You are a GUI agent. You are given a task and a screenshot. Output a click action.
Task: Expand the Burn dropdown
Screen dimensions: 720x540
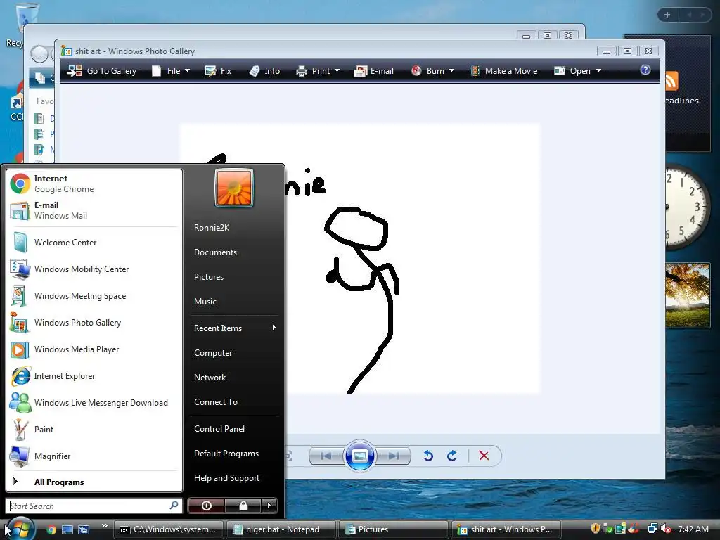(x=451, y=71)
